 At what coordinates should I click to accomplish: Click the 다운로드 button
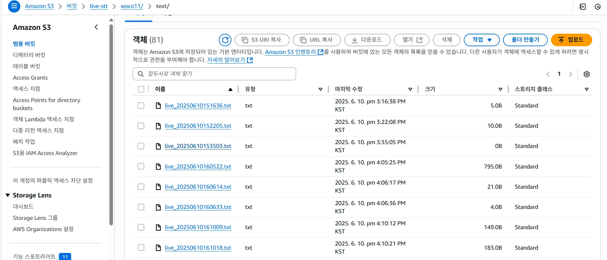coord(367,40)
